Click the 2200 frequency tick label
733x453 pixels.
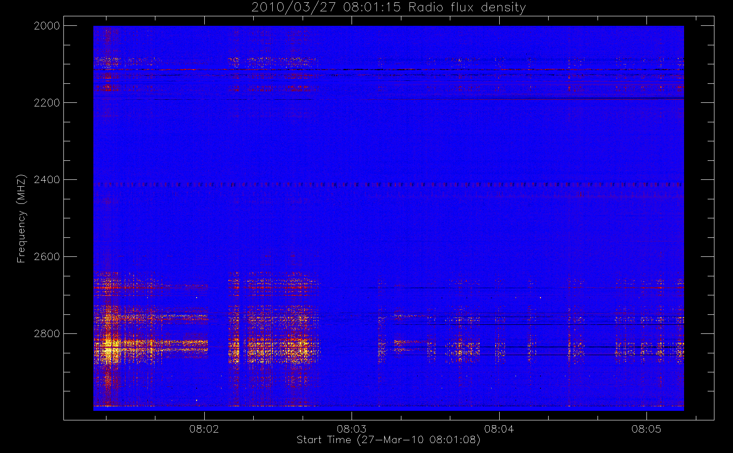[x=47, y=103]
